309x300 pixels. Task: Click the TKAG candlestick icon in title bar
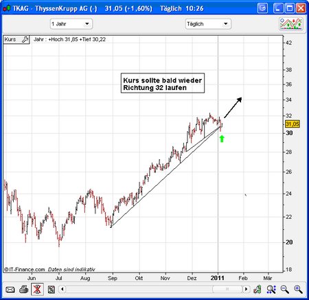(x=7, y=8)
